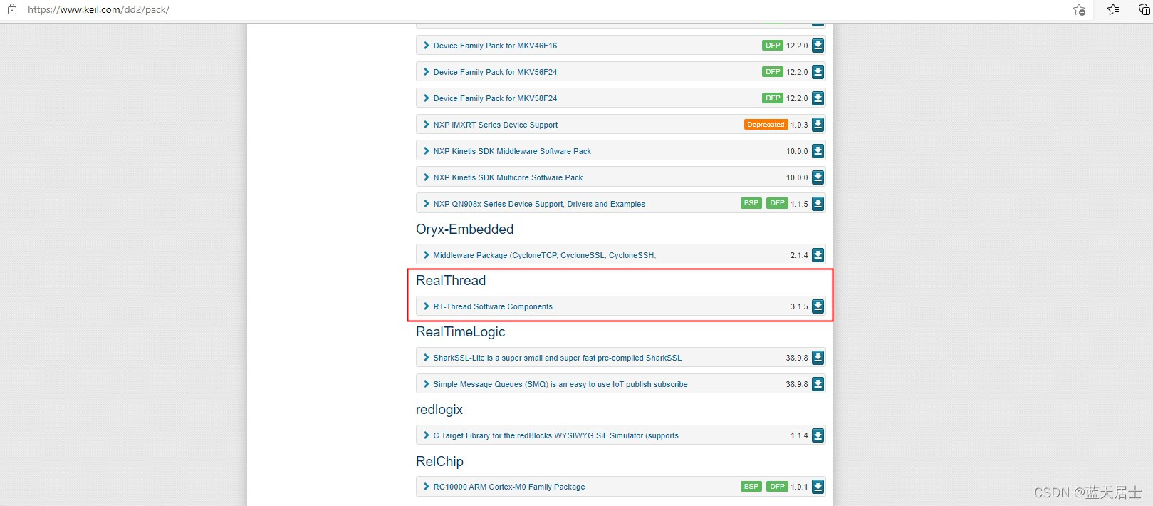Download Device Family Pack for MKV46F16
The width and height of the screenshot is (1153, 506).
[x=818, y=46]
